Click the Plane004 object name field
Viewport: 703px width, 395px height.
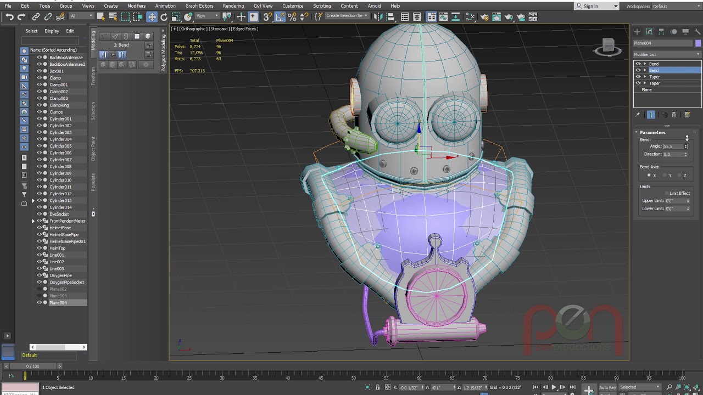pos(663,43)
